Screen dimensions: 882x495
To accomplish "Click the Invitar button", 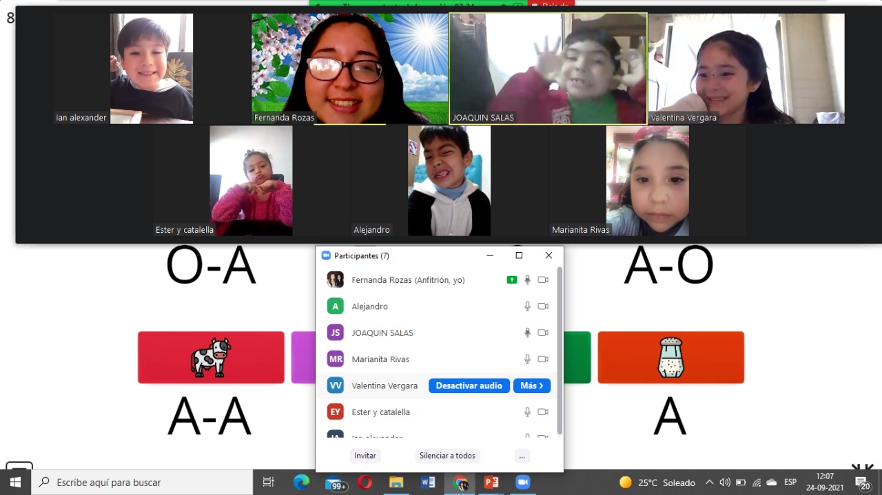I will pyautogui.click(x=365, y=456).
